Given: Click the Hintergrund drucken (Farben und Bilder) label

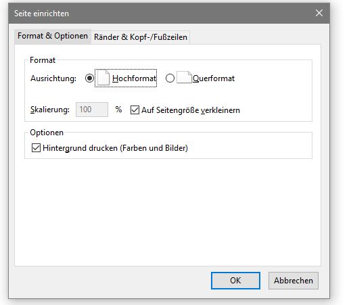Looking at the screenshot, I should [x=115, y=148].
